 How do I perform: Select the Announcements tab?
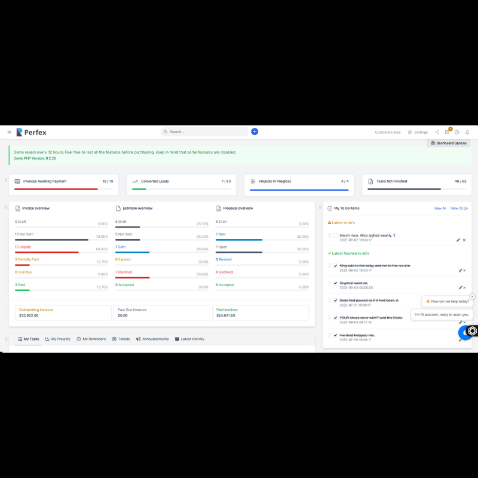tap(152, 339)
